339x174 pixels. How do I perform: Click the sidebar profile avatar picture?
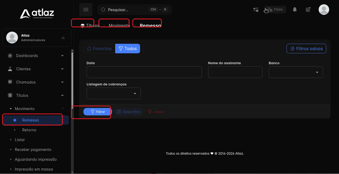pos(12,37)
